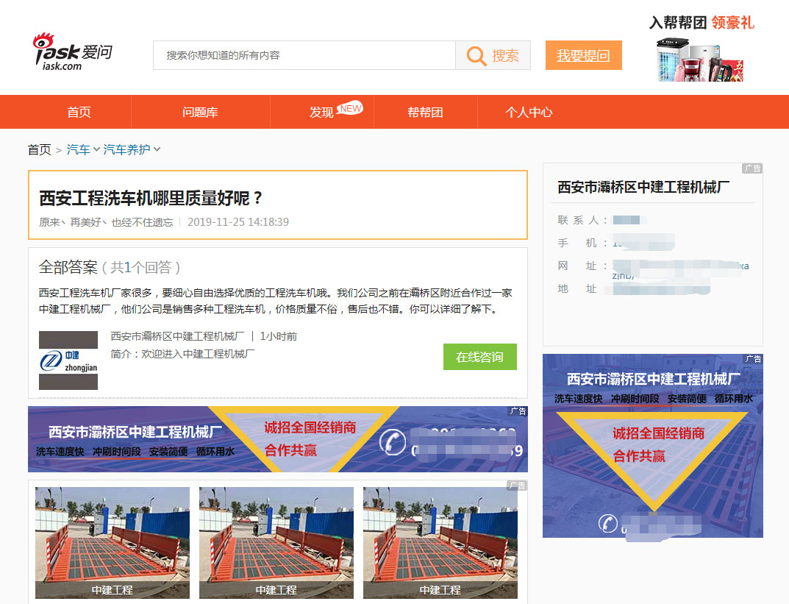The image size is (789, 604).
Task: Open the 个人中心 navigation tab
Action: [x=529, y=113]
